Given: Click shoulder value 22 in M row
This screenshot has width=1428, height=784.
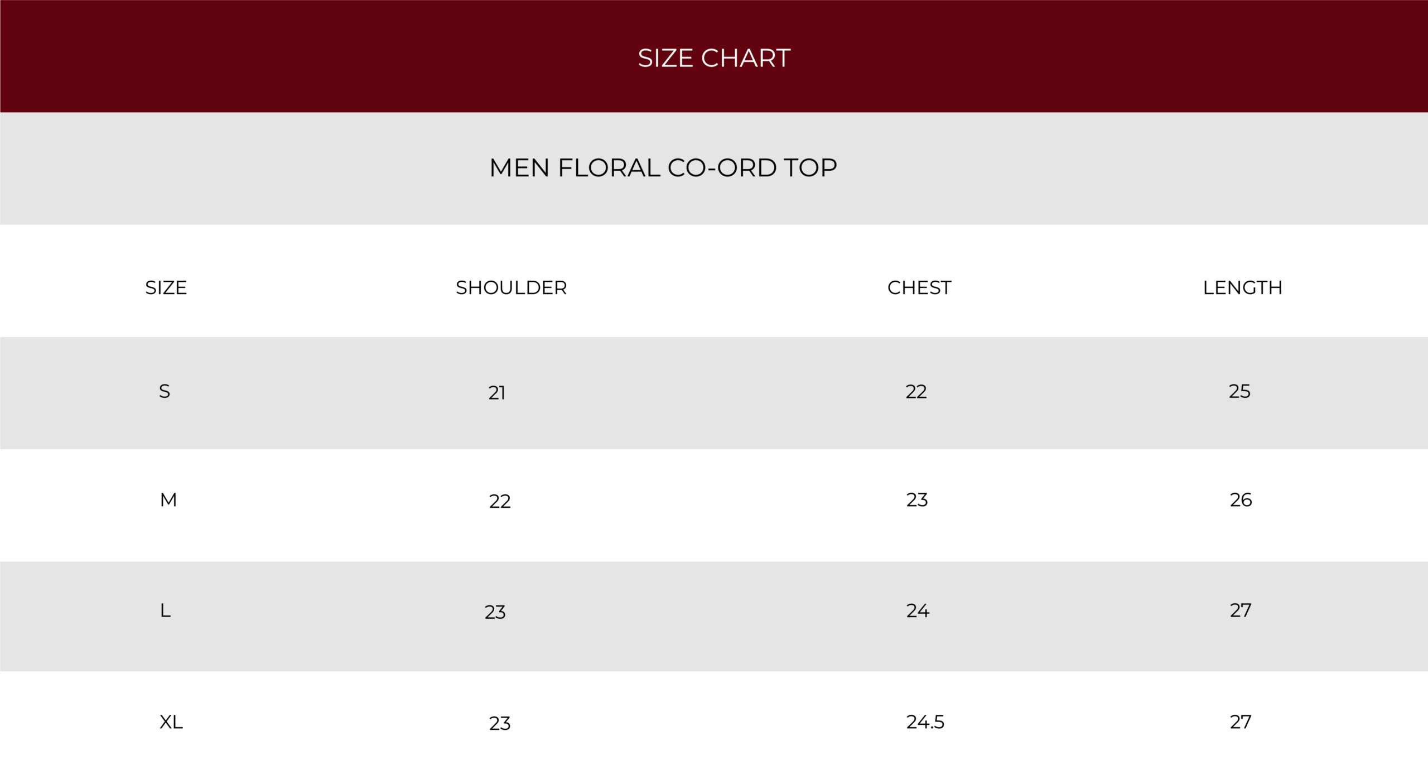Looking at the screenshot, I should tap(500, 501).
